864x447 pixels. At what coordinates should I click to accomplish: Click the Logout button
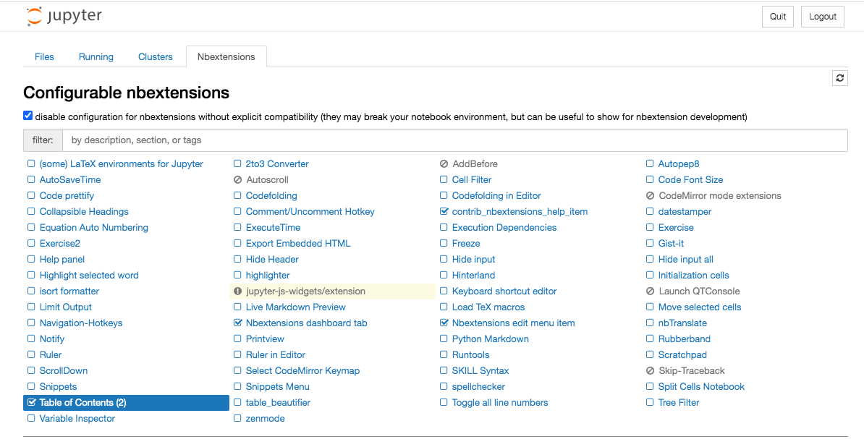click(x=822, y=17)
